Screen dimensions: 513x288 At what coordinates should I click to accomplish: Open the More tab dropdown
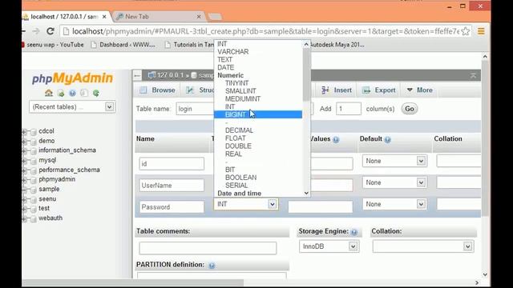pos(420,90)
